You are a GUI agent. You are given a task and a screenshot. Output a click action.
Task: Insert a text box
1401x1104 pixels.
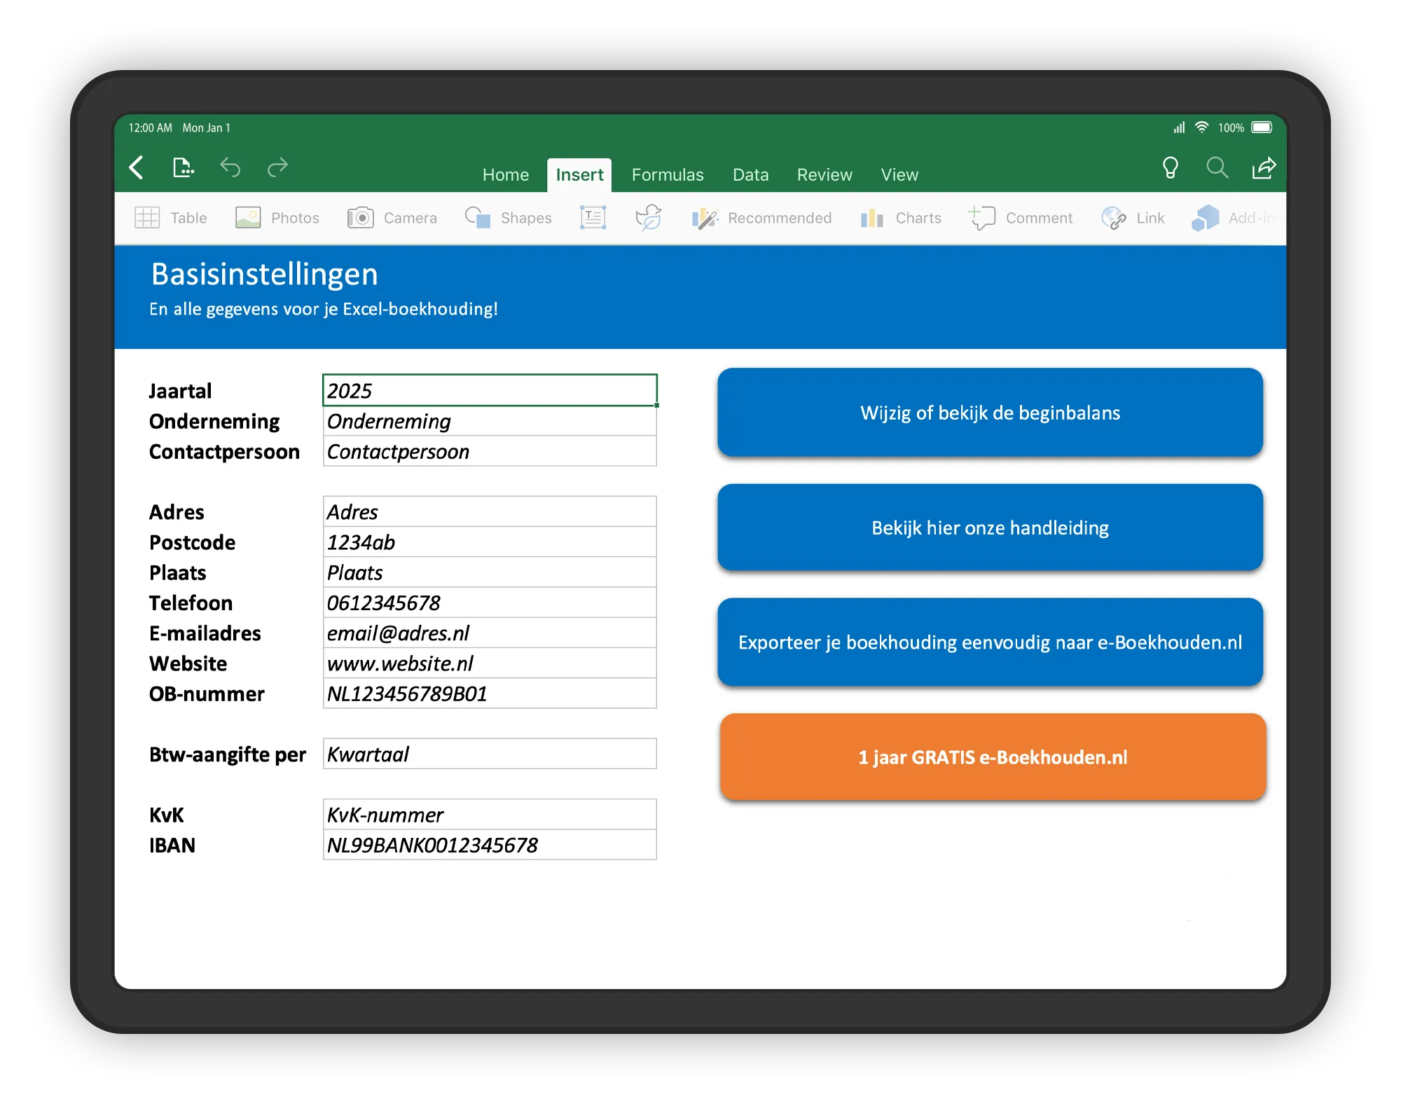pos(592,218)
